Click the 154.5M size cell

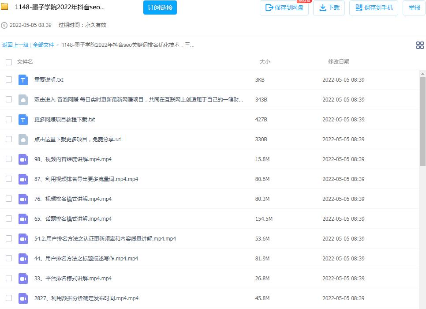(264, 219)
